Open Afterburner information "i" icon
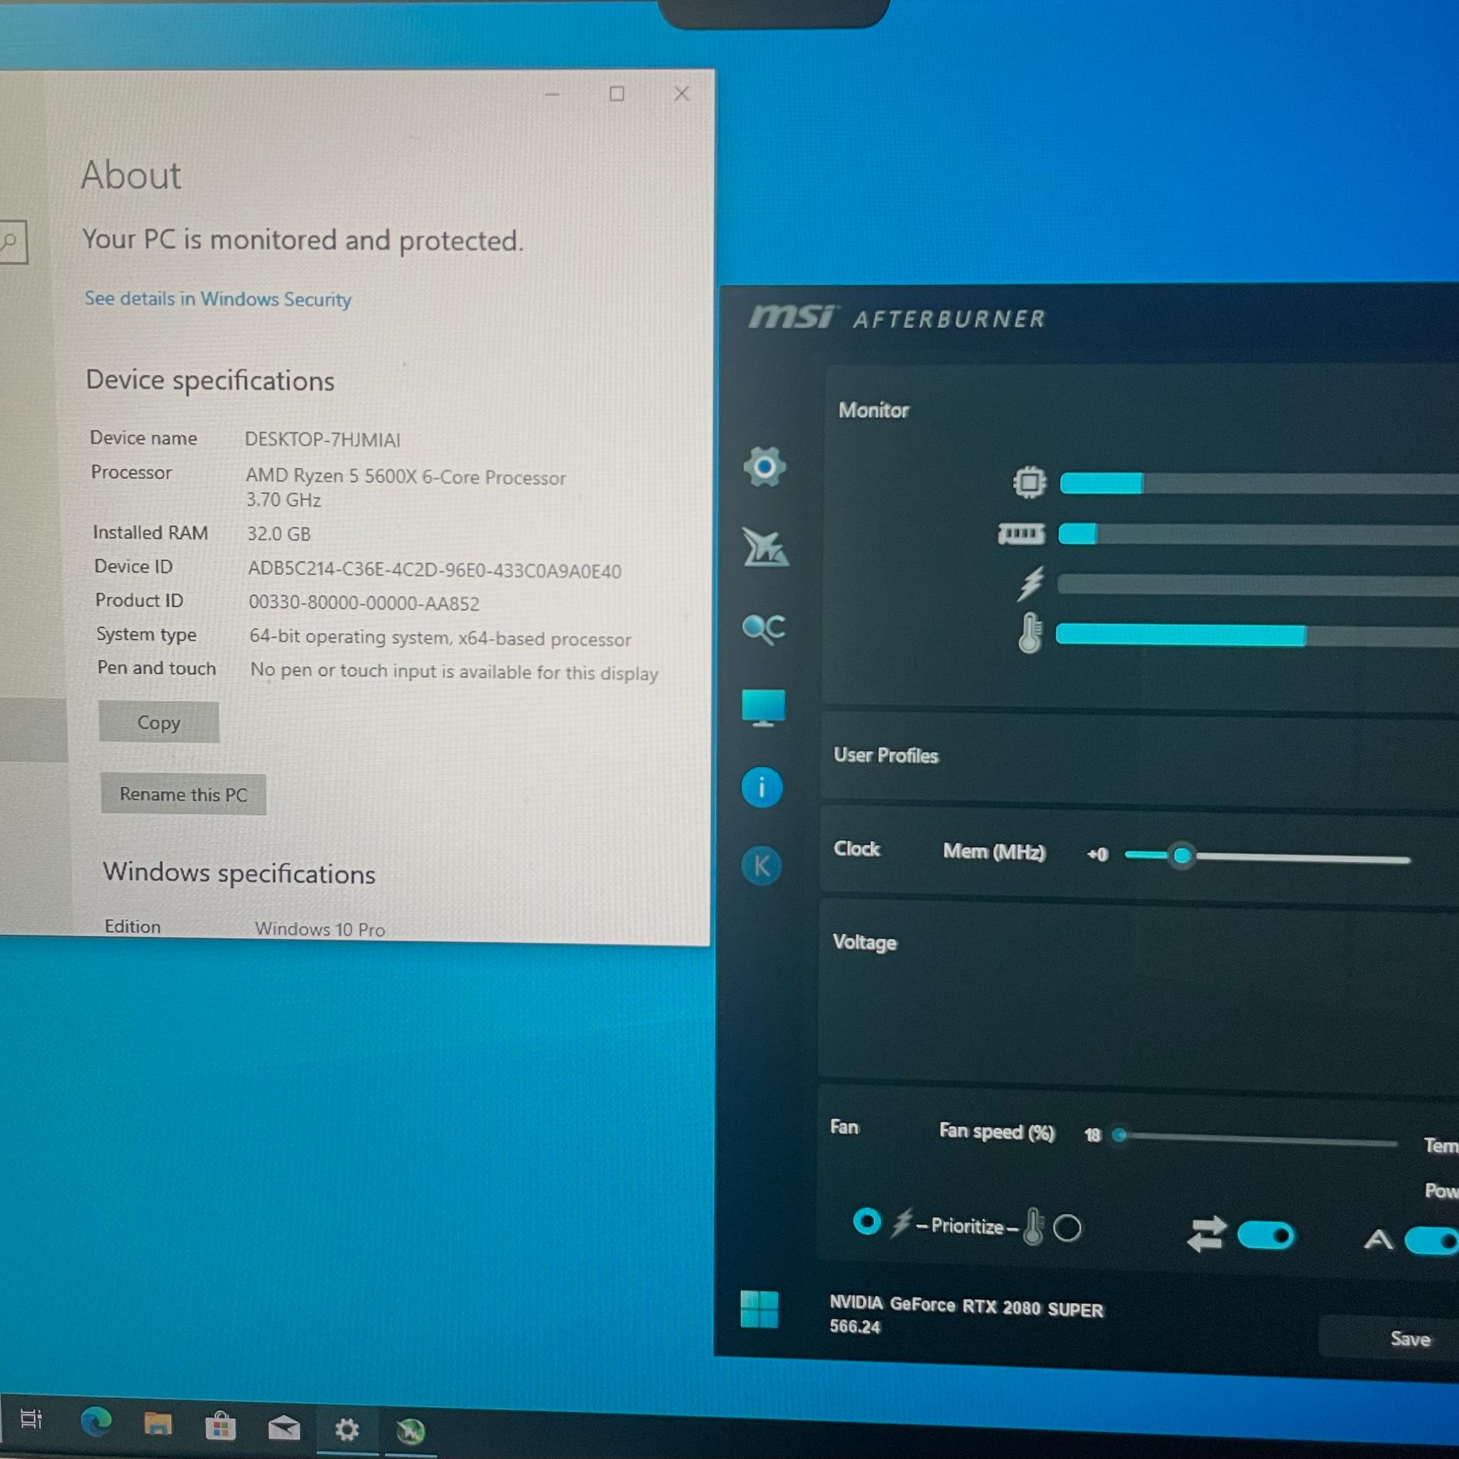This screenshot has width=1459, height=1459. pyautogui.click(x=762, y=788)
